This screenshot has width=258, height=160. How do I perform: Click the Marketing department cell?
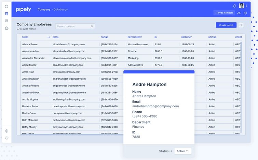133,58
